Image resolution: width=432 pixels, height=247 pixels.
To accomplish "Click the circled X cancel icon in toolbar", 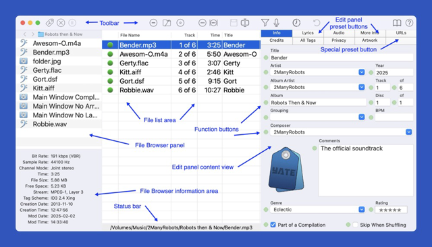I will (61, 22).
